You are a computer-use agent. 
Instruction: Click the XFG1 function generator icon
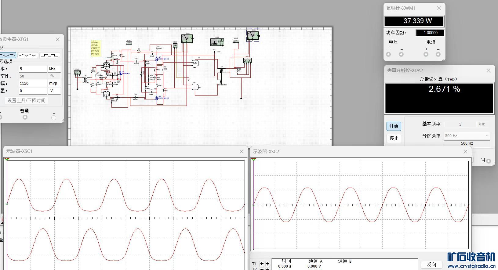(x=77, y=73)
